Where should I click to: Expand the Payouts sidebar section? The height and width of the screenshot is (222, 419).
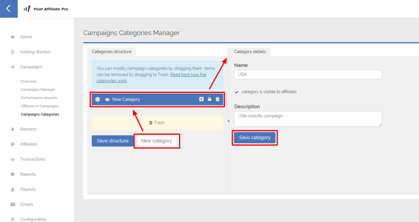pyautogui.click(x=28, y=189)
